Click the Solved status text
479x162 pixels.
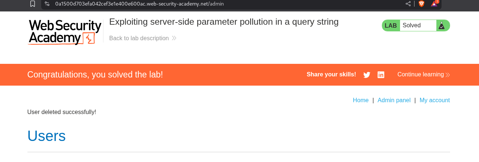tap(412, 25)
